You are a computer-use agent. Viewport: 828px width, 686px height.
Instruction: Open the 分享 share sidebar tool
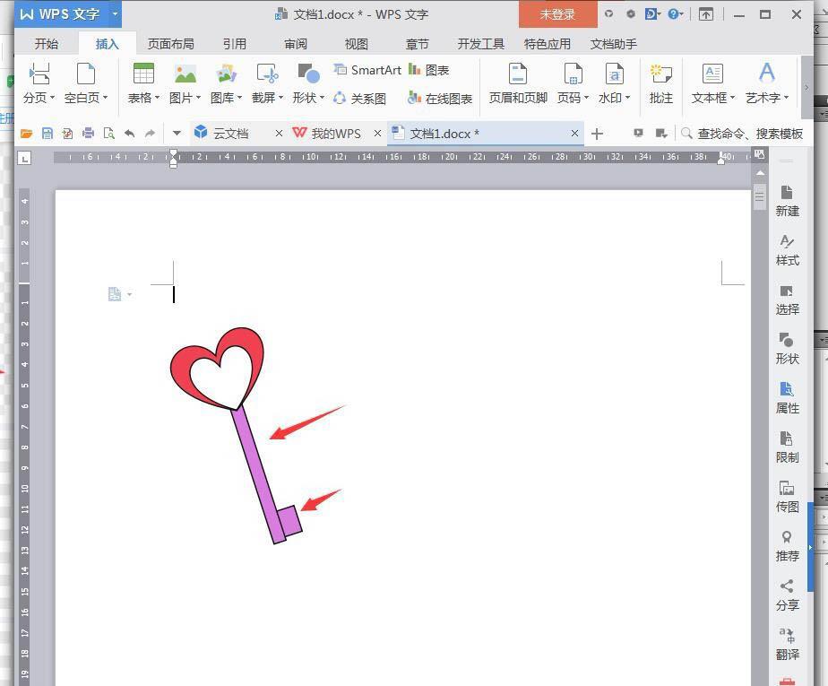(x=787, y=594)
